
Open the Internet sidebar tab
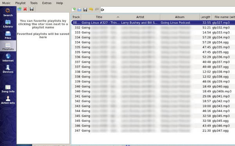click(x=8, y=58)
